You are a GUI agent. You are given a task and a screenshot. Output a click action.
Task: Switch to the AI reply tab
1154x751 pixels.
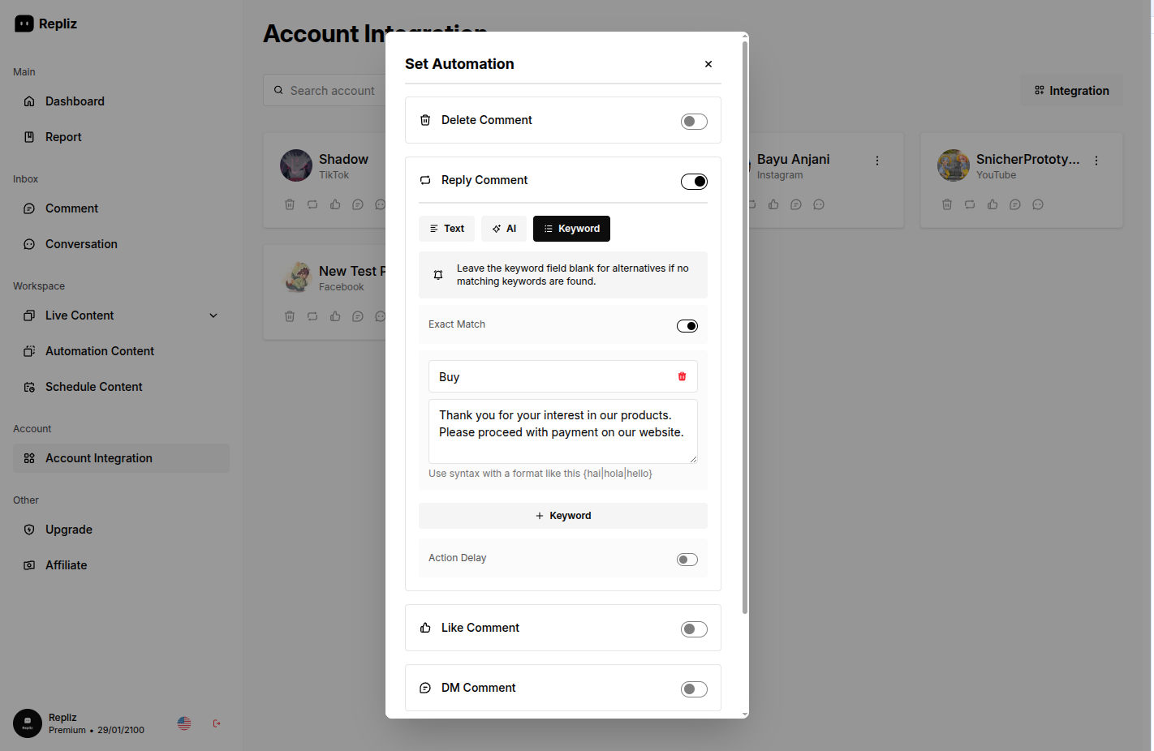[x=504, y=229]
